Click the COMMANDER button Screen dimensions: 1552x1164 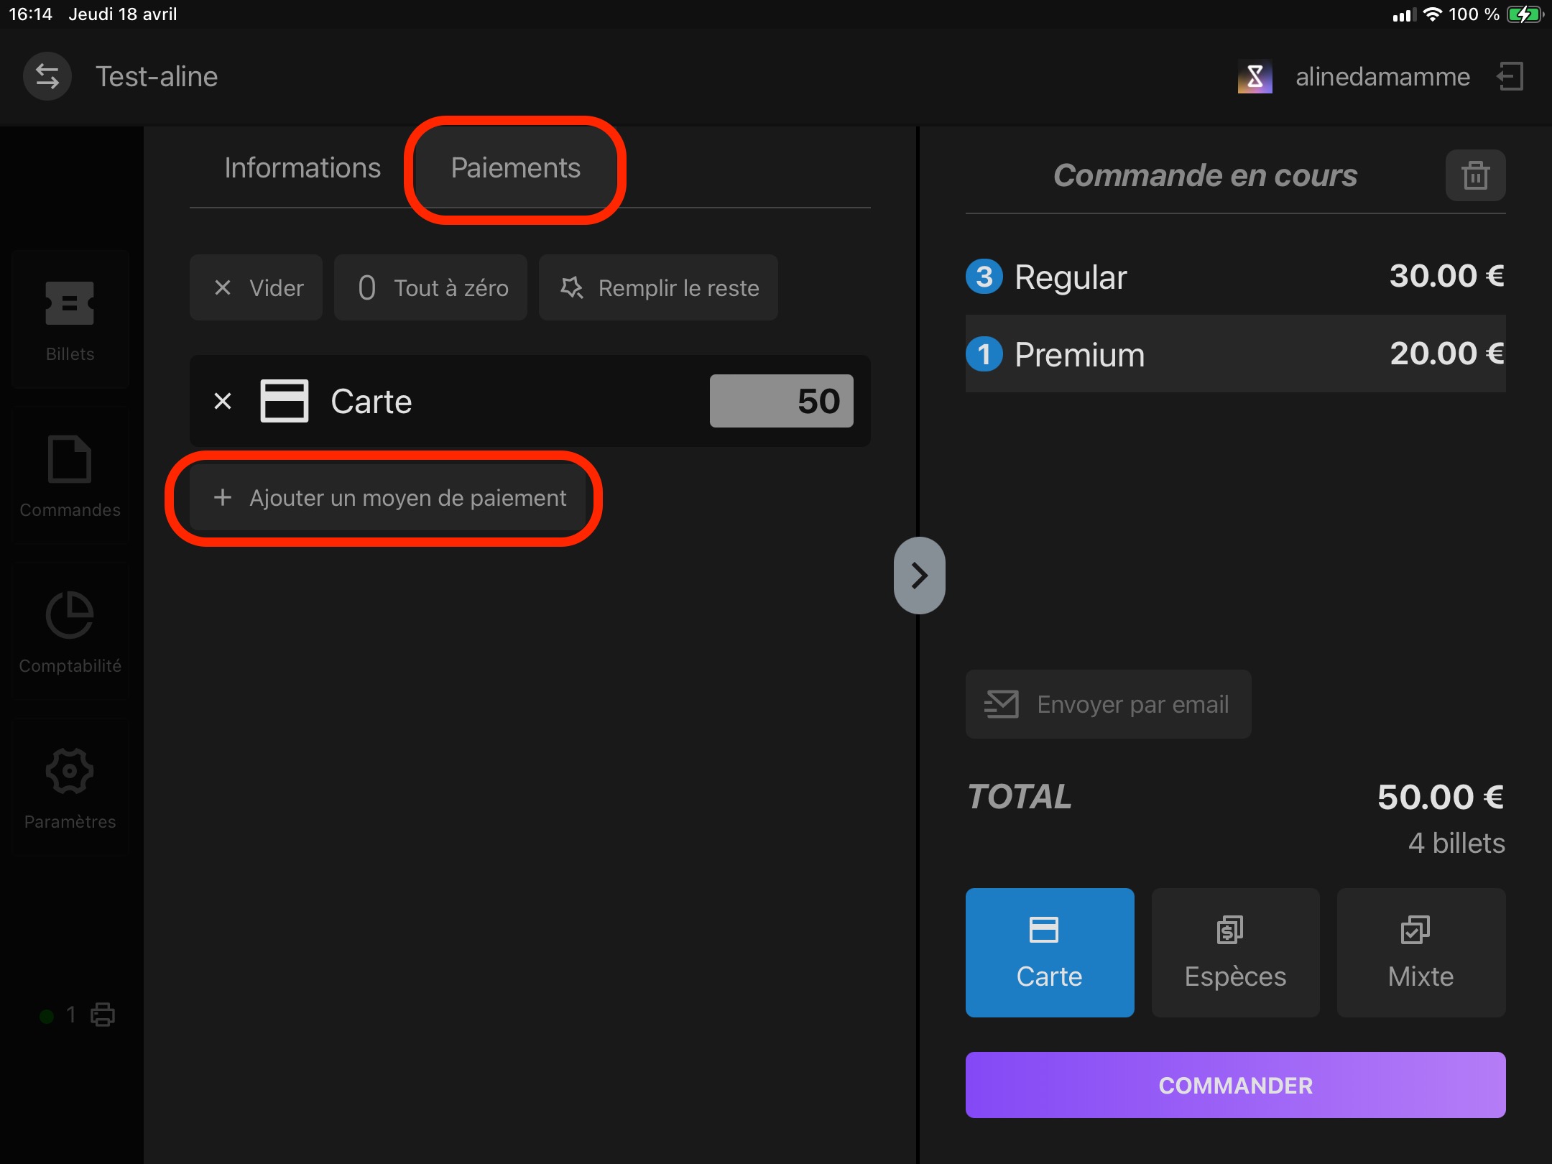pos(1235,1085)
